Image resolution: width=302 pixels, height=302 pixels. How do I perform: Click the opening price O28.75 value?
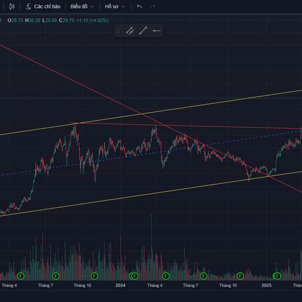[x=16, y=21]
